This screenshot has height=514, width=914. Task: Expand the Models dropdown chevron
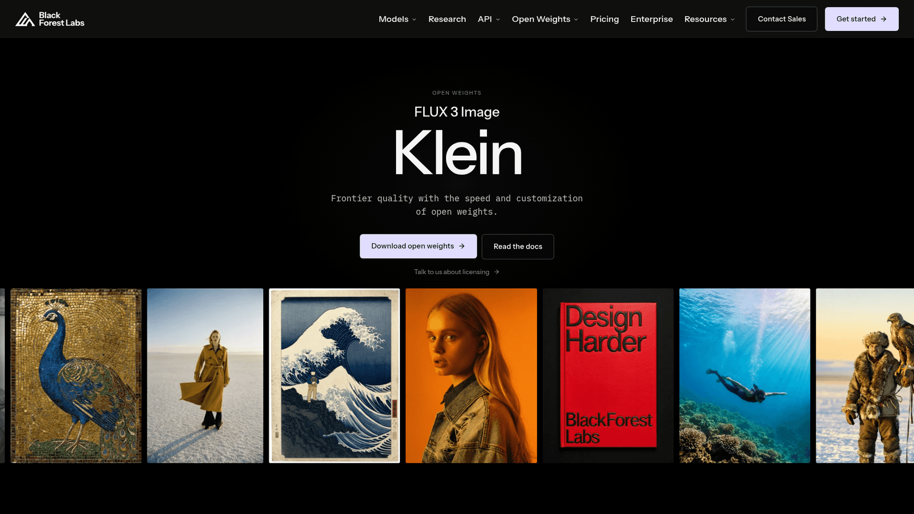pyautogui.click(x=414, y=20)
